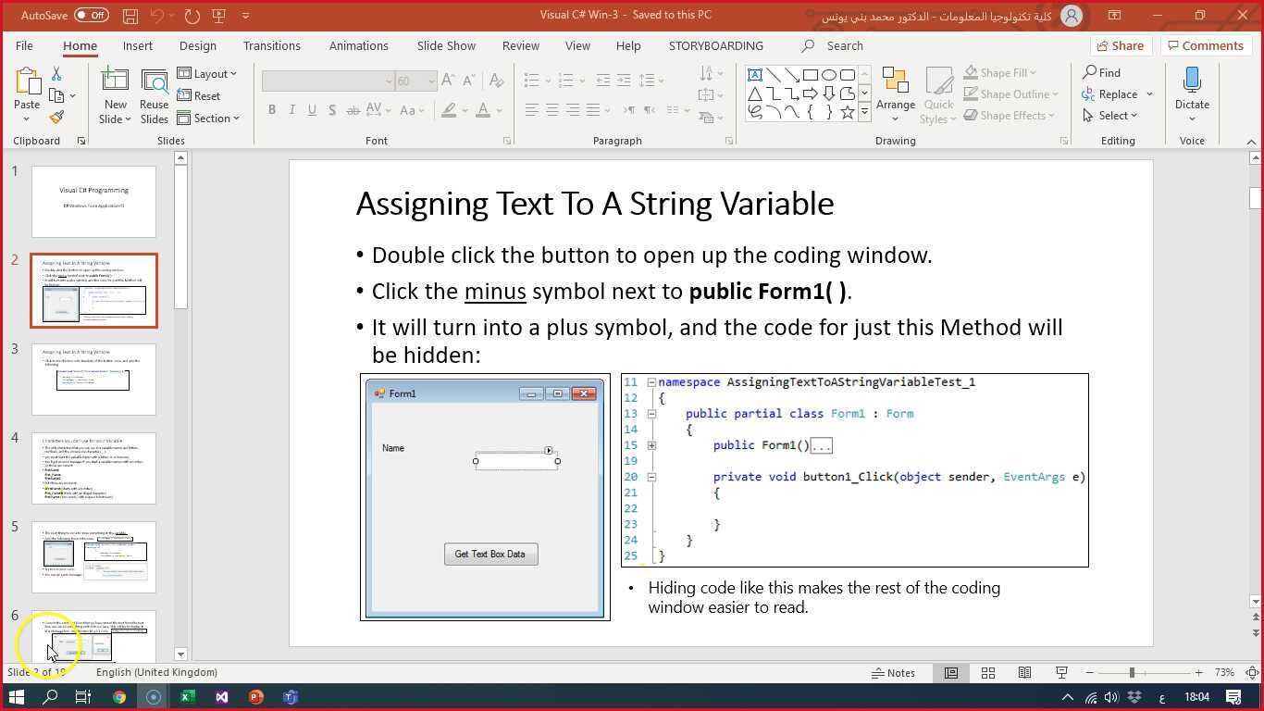
Task: Open the Arrange tool
Action: (x=896, y=94)
